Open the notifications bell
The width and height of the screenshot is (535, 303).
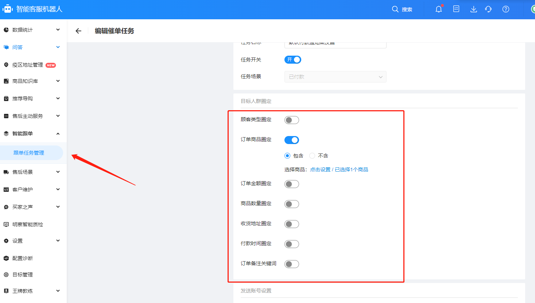pos(439,9)
